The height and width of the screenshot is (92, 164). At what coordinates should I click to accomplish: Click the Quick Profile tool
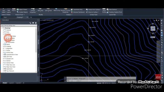pyautogui.click(x=104, y=10)
